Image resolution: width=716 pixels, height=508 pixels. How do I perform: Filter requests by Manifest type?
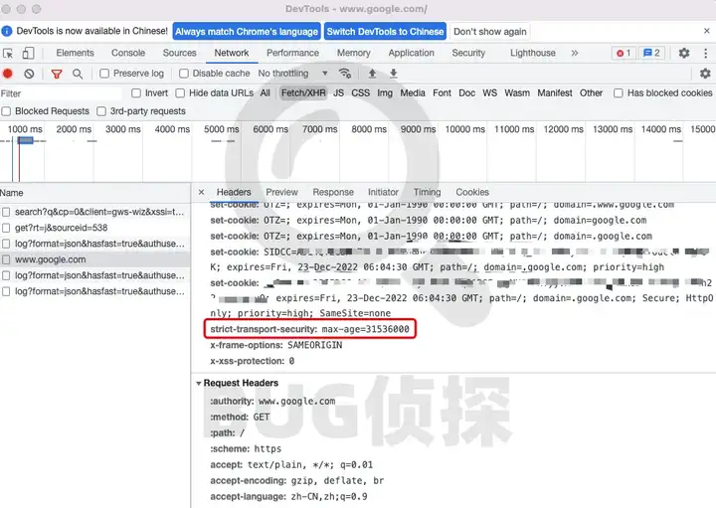[x=554, y=93]
